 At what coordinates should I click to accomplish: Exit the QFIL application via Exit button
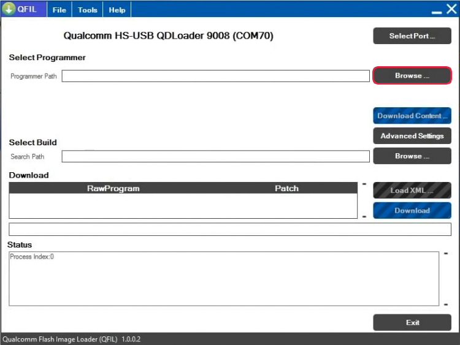[x=412, y=322]
